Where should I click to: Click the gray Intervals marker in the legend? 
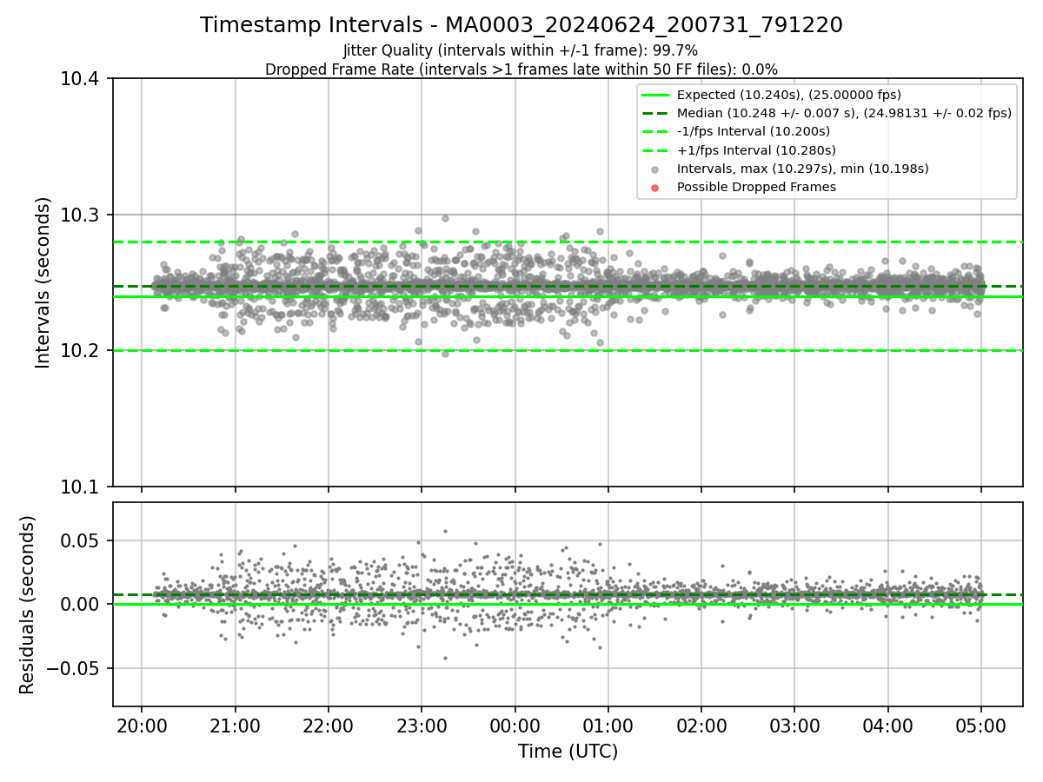[655, 169]
